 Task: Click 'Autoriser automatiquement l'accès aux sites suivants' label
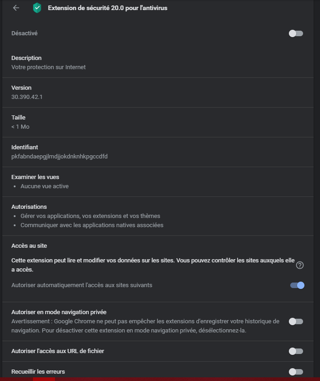pyautogui.click(x=82, y=285)
